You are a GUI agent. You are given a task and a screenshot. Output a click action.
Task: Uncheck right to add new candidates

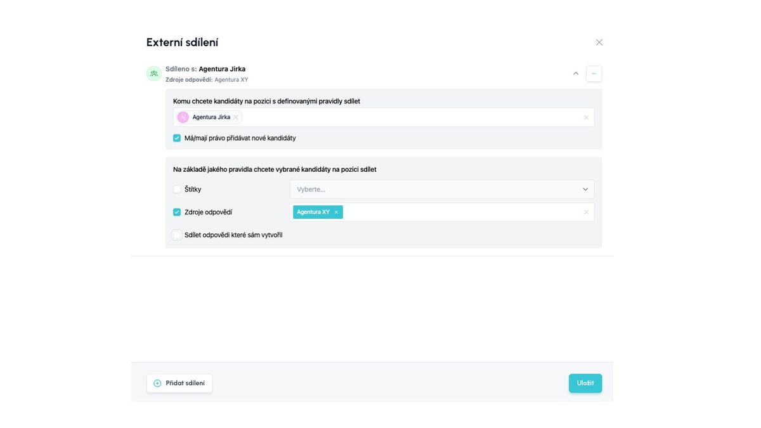177,138
